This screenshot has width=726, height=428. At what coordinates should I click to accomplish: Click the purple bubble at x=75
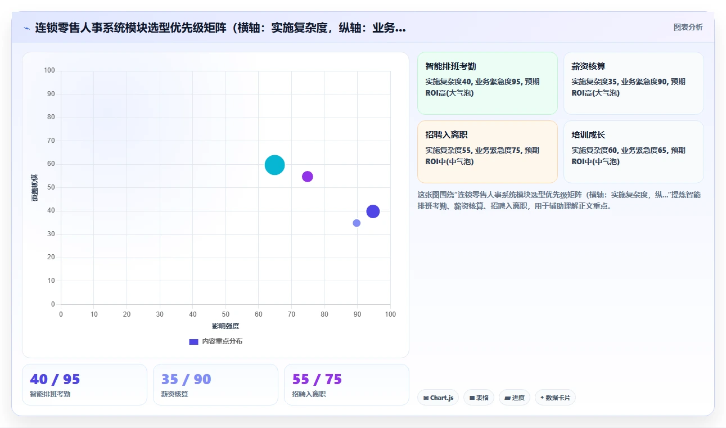pos(307,177)
